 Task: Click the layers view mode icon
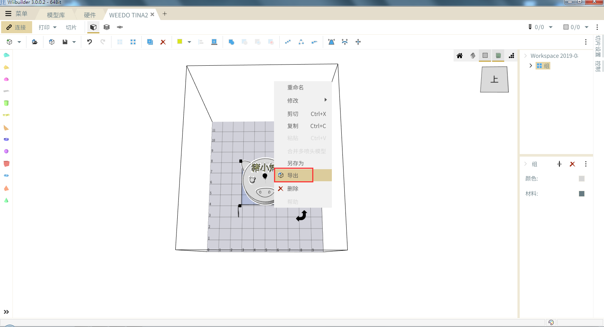(107, 27)
